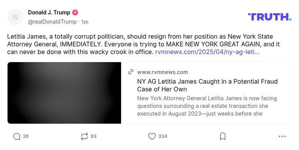Open the three-dot more options menu
Image resolution: width=299 pixels, height=150 pixels.
point(282,137)
